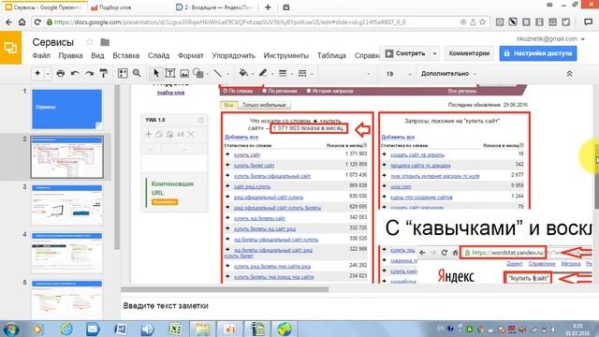Choose the select arrow cursor tool

tap(156, 73)
